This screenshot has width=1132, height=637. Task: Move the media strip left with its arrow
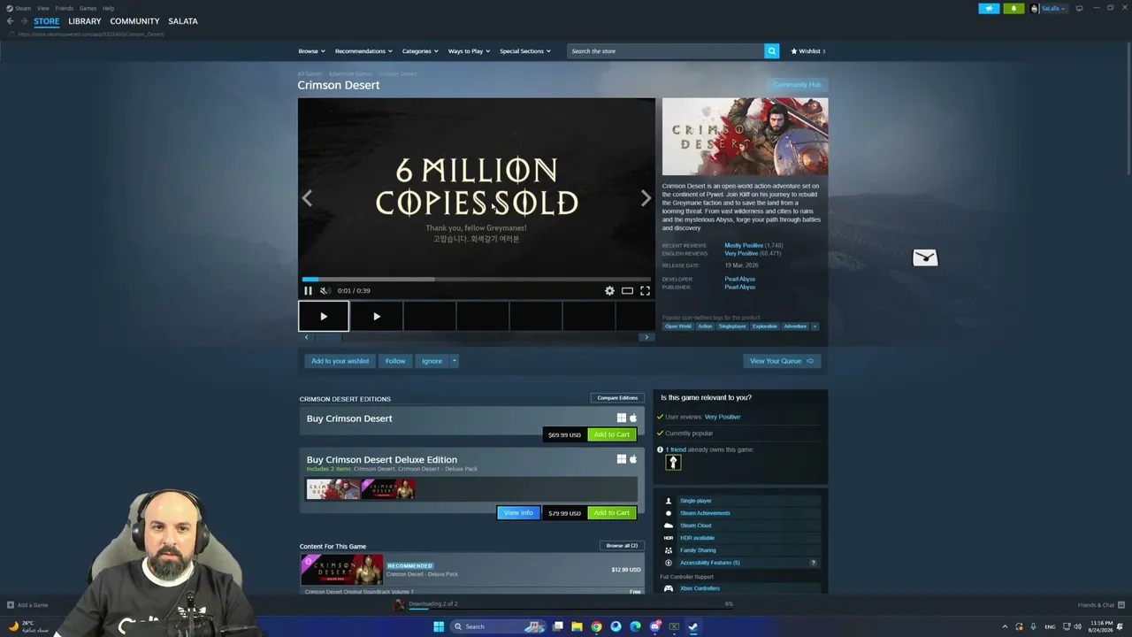(306, 337)
